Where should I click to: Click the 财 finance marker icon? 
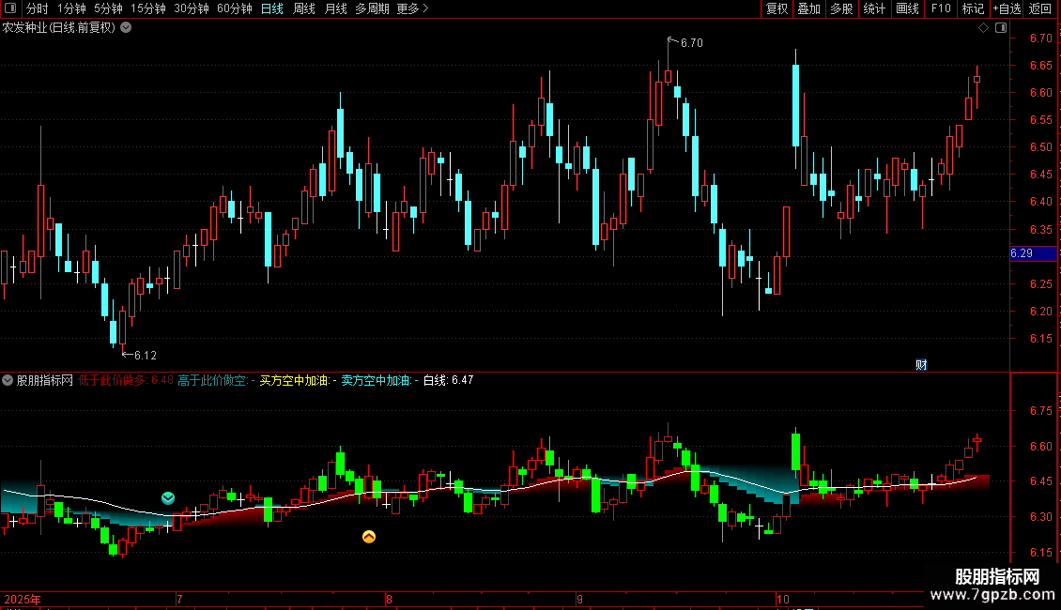[921, 364]
